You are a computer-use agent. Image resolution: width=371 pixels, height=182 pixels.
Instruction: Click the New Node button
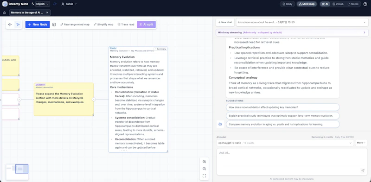point(38,25)
